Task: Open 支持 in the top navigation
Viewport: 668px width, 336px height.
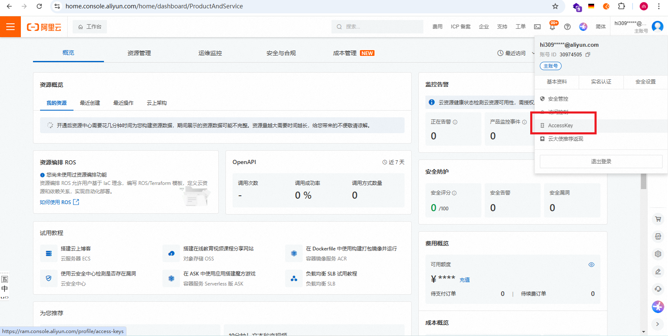Action: pyautogui.click(x=502, y=27)
